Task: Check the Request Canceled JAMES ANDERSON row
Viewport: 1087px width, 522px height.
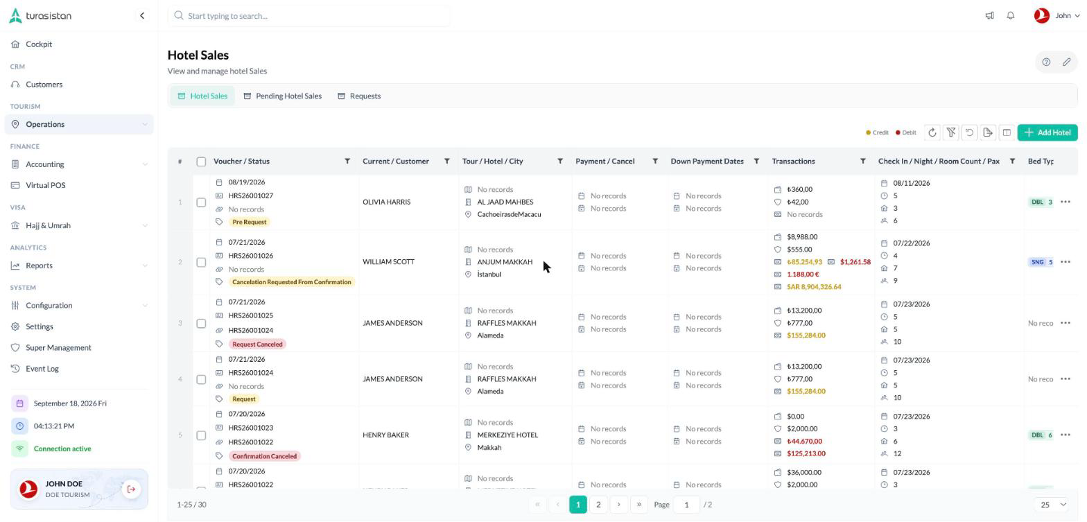Action: point(201,323)
